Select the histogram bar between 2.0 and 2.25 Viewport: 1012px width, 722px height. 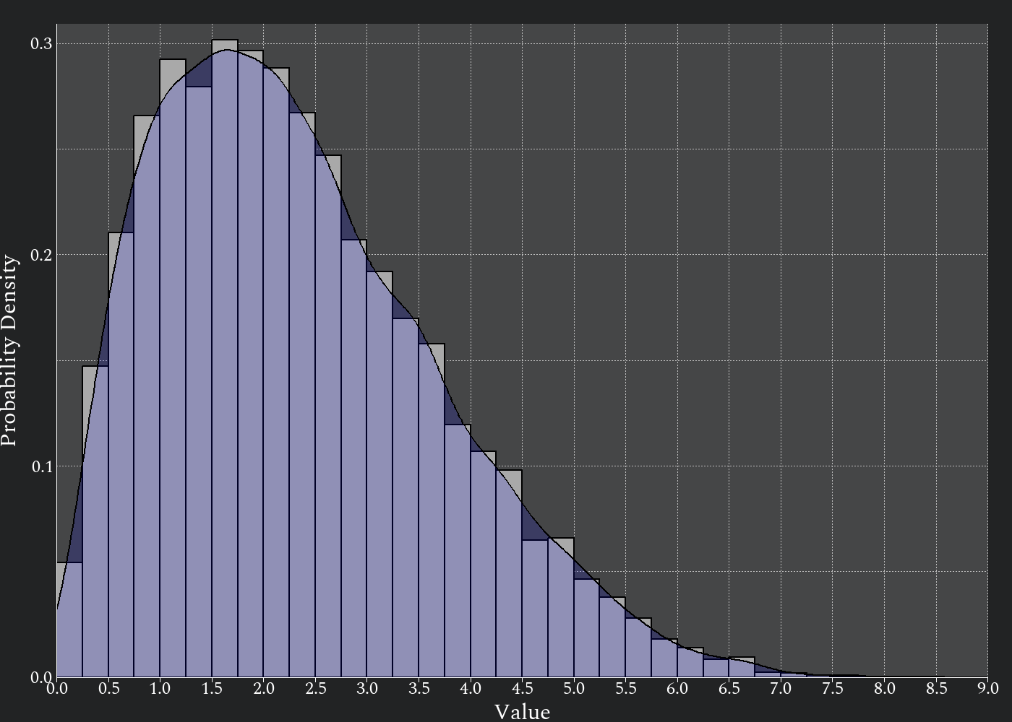[276, 373]
